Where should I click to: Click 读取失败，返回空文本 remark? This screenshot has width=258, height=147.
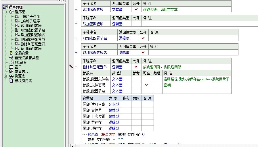pyautogui.click(x=160, y=9)
